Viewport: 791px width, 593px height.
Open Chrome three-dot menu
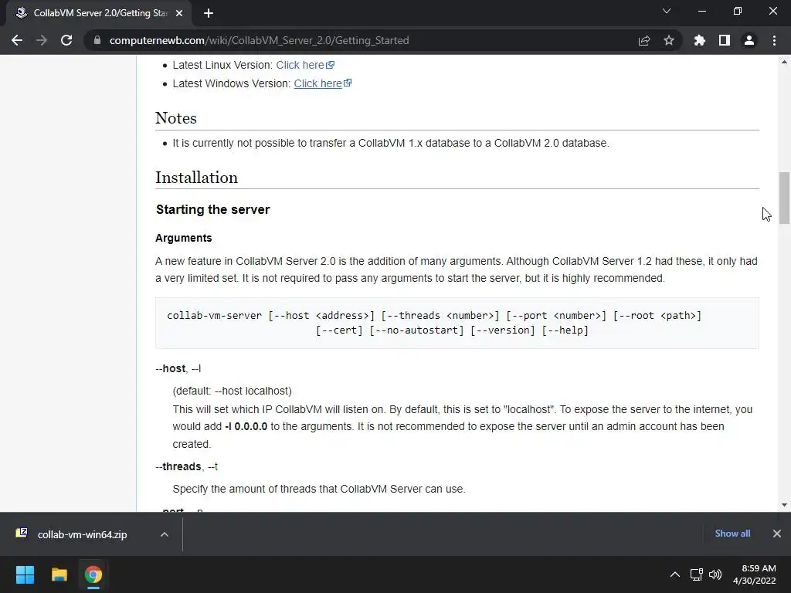point(774,40)
